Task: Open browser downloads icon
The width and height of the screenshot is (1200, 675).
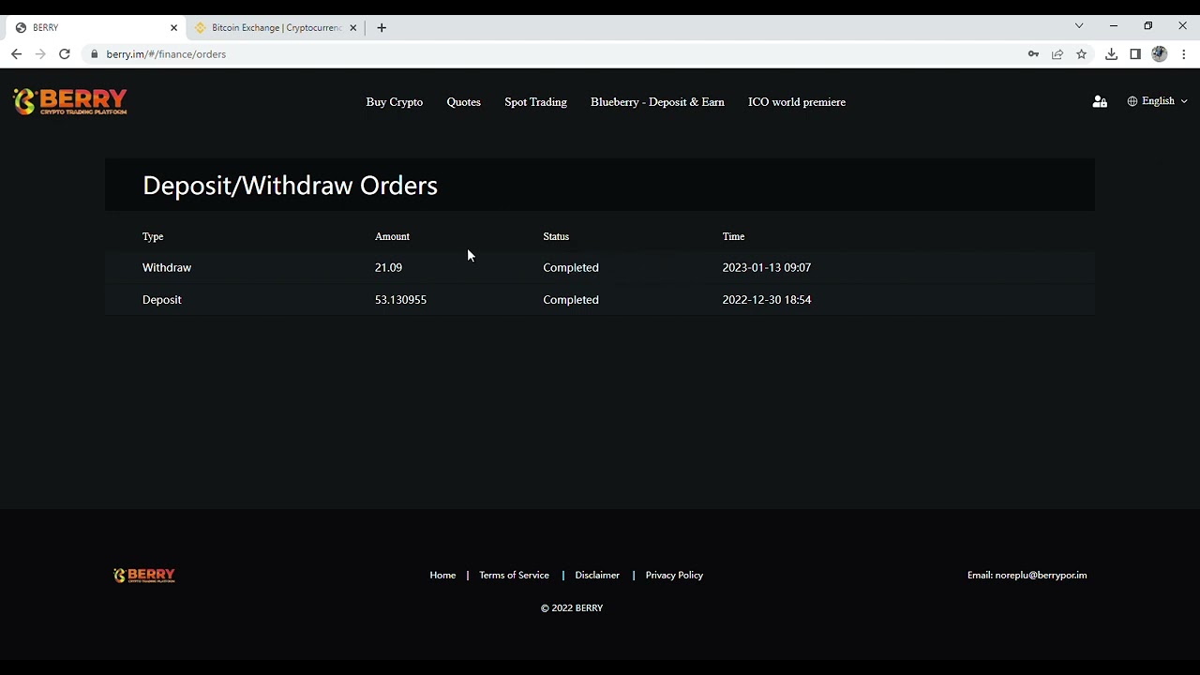Action: (1111, 54)
